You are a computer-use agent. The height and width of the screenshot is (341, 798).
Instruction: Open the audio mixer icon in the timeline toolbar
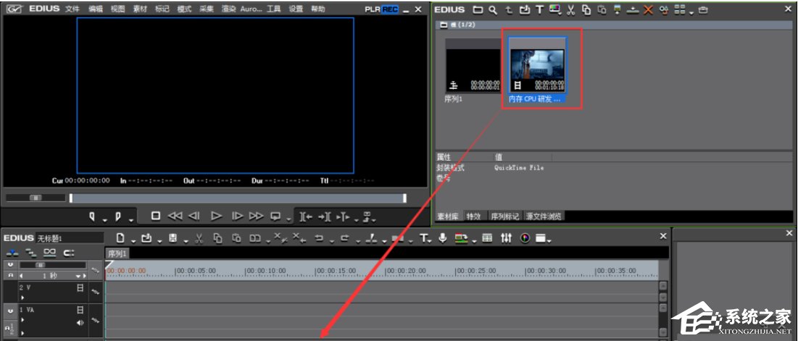pyautogui.click(x=507, y=238)
